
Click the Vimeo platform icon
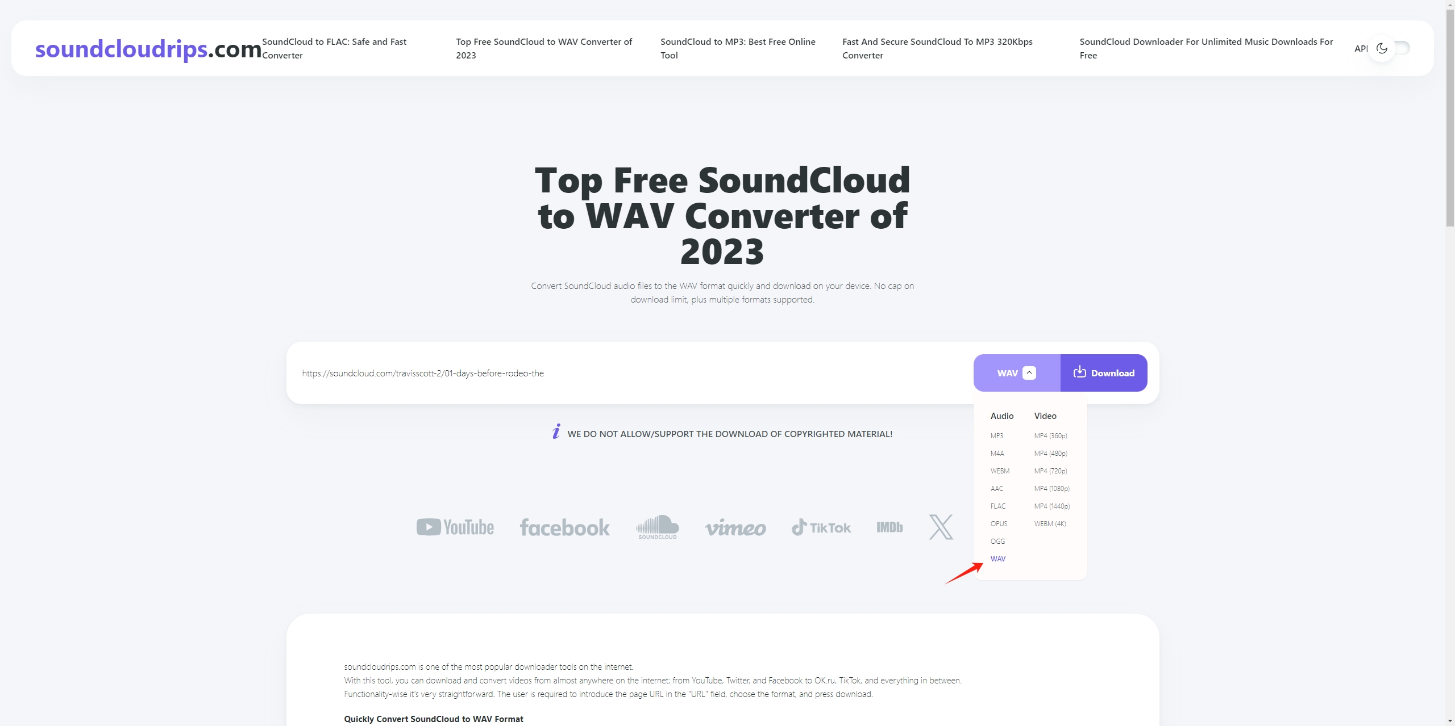coord(734,527)
